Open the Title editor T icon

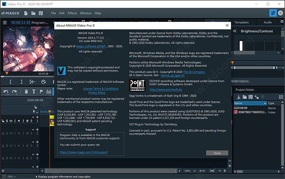[34, 92]
